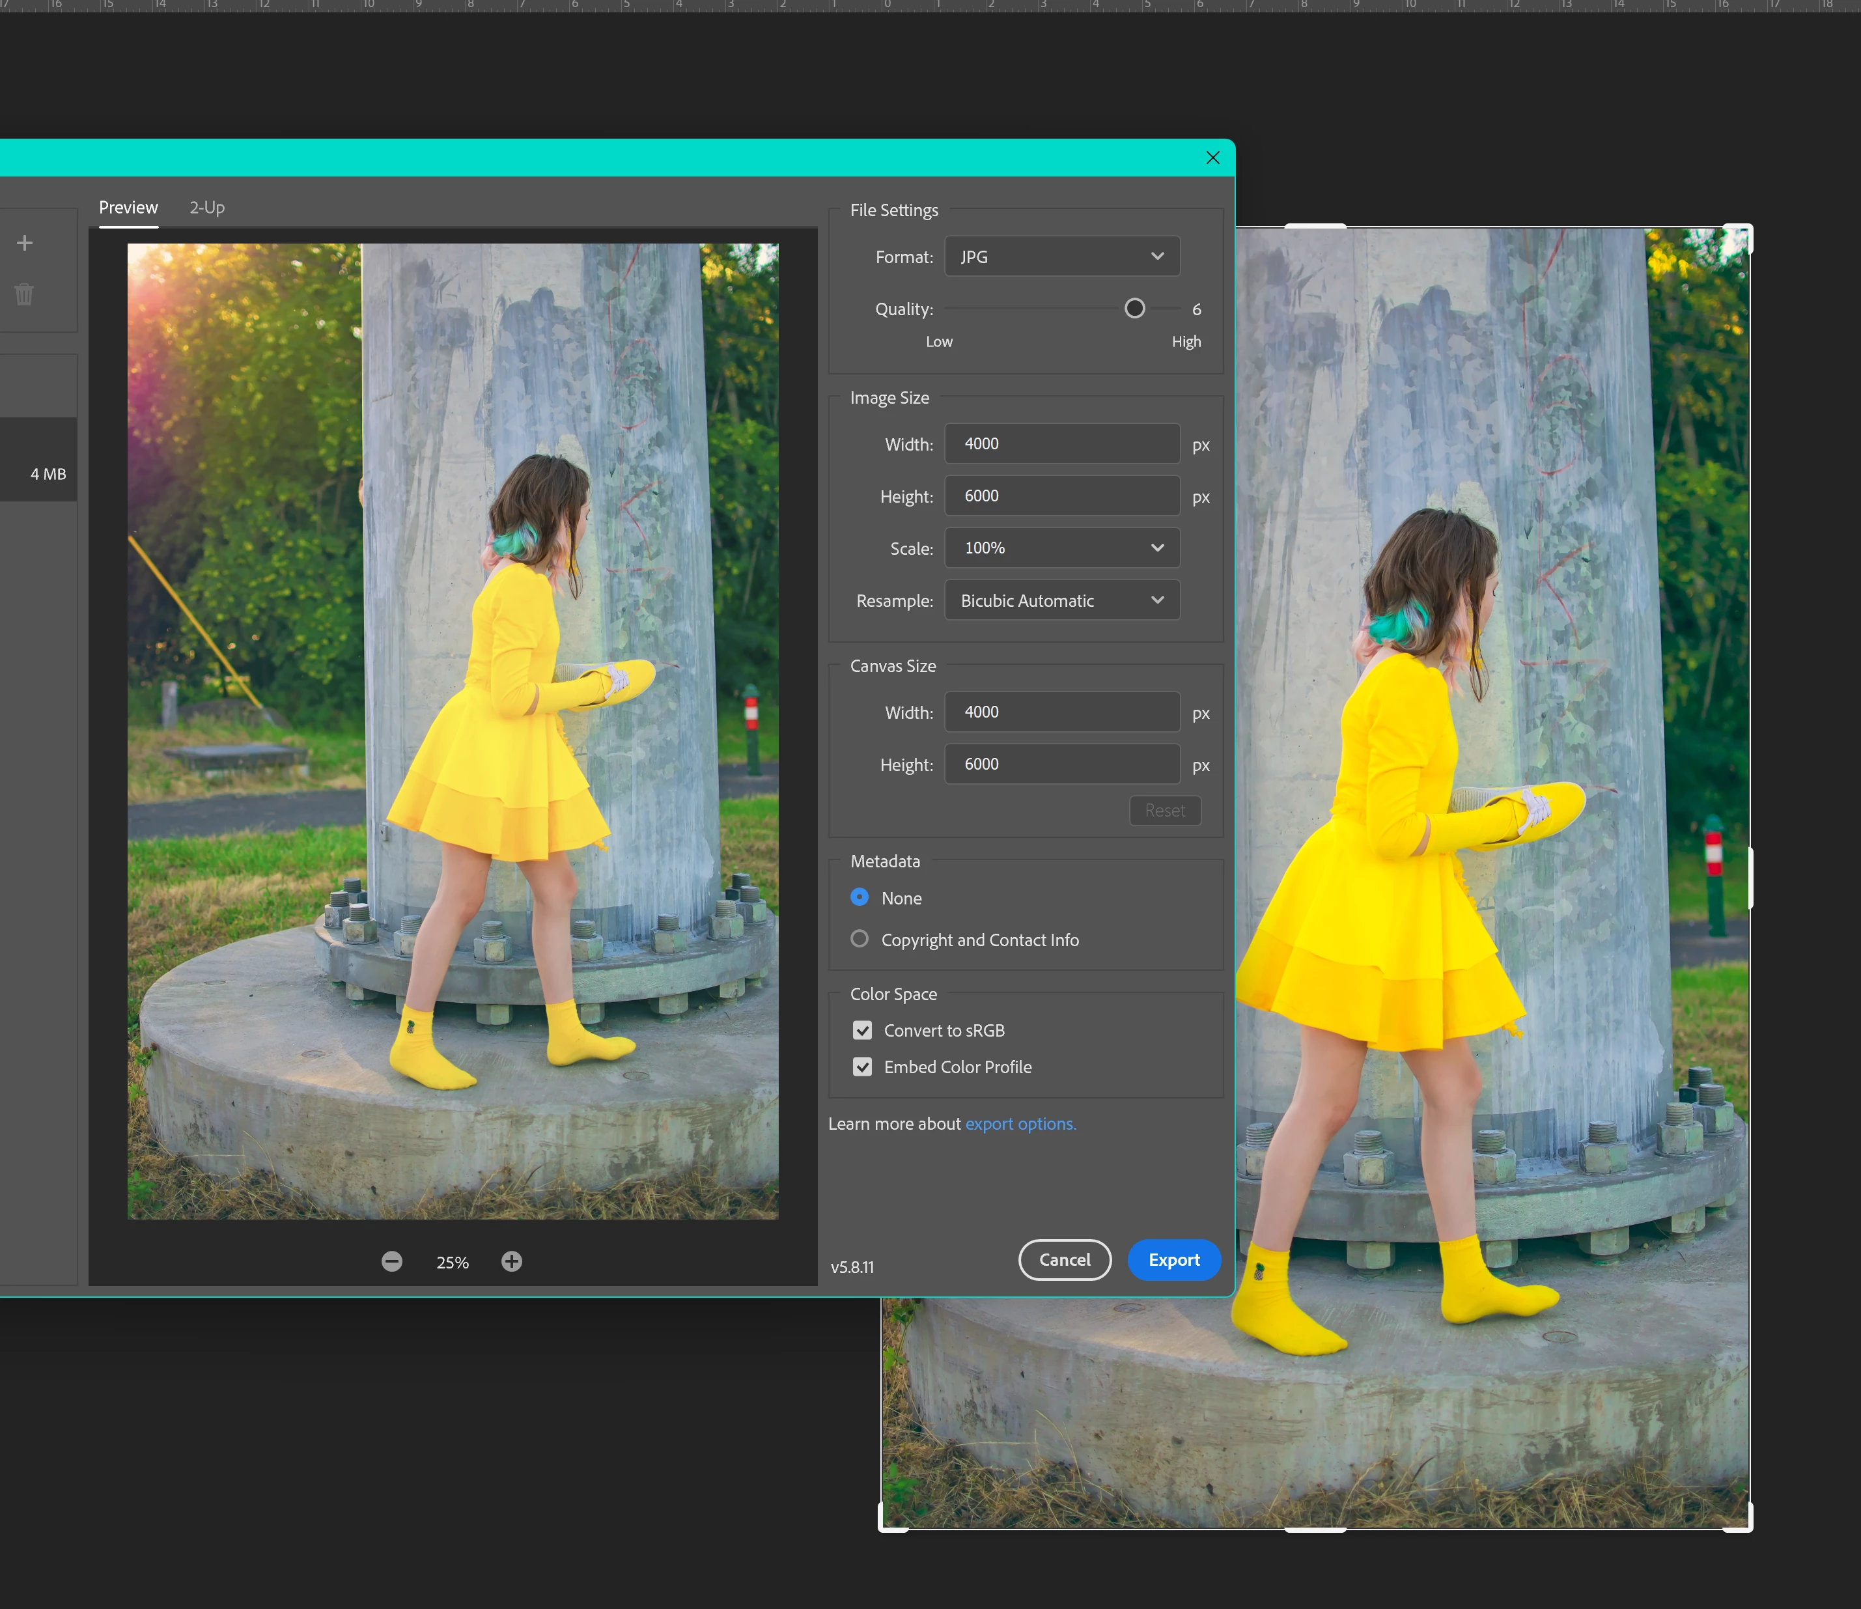Click the Export button
The image size is (1861, 1609).
1173,1259
